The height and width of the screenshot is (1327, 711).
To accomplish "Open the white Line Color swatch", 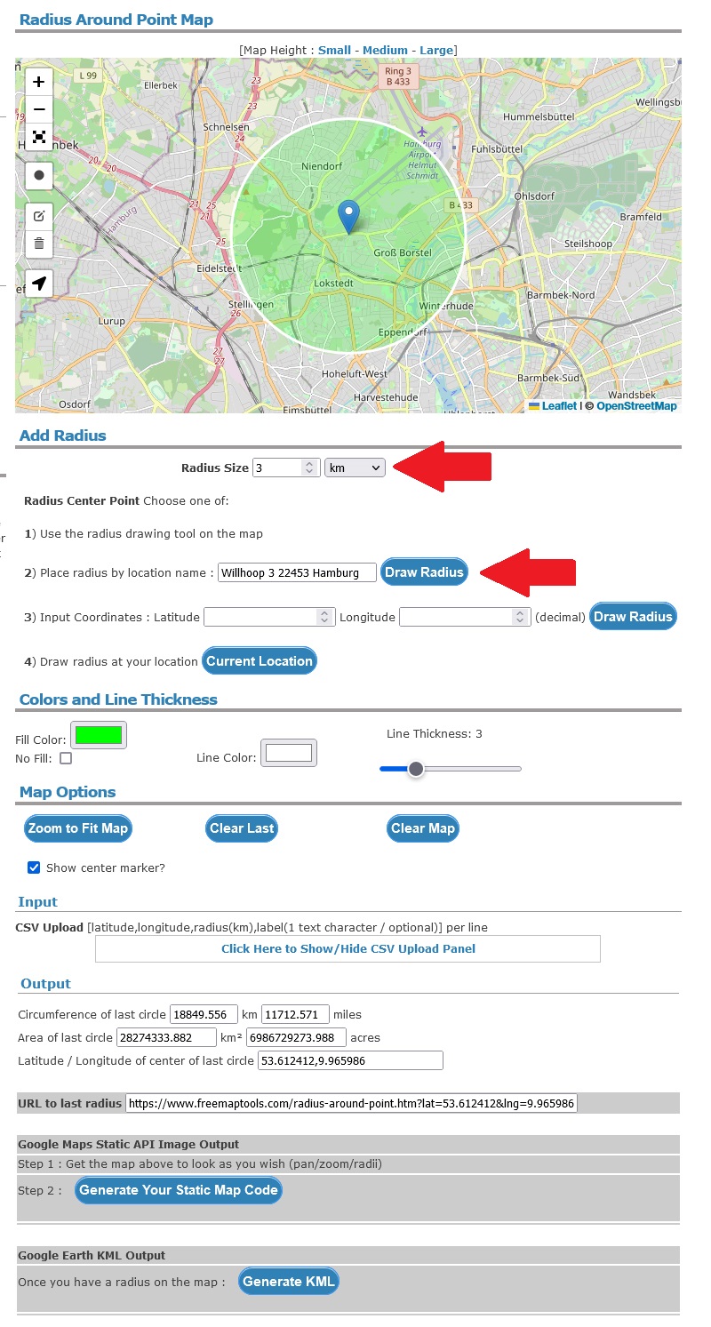I will coord(289,754).
